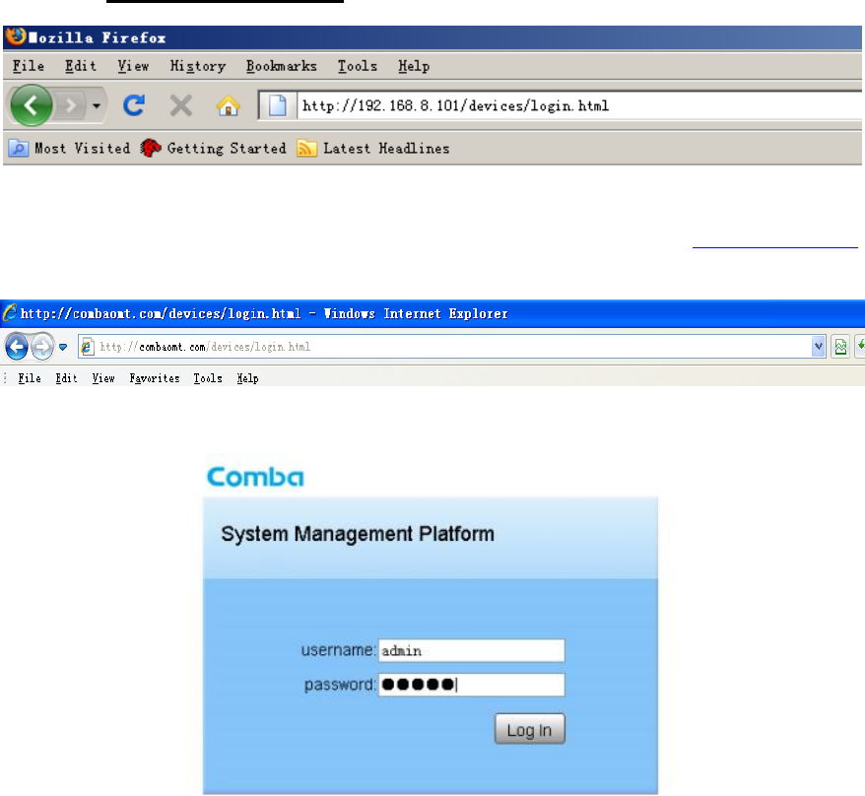
Task: Click the password input field
Action: [x=472, y=685]
